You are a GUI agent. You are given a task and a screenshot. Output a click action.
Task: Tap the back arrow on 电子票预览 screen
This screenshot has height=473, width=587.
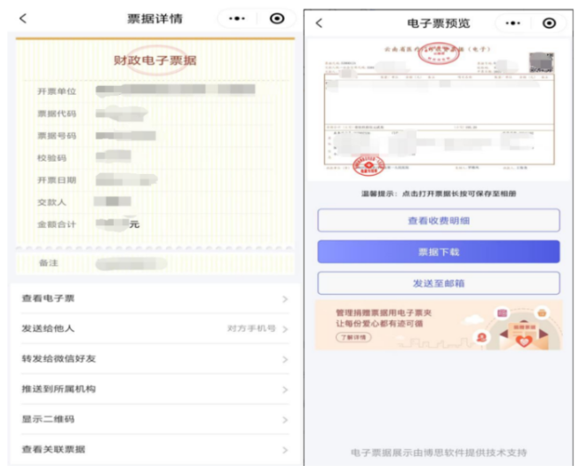(x=319, y=23)
